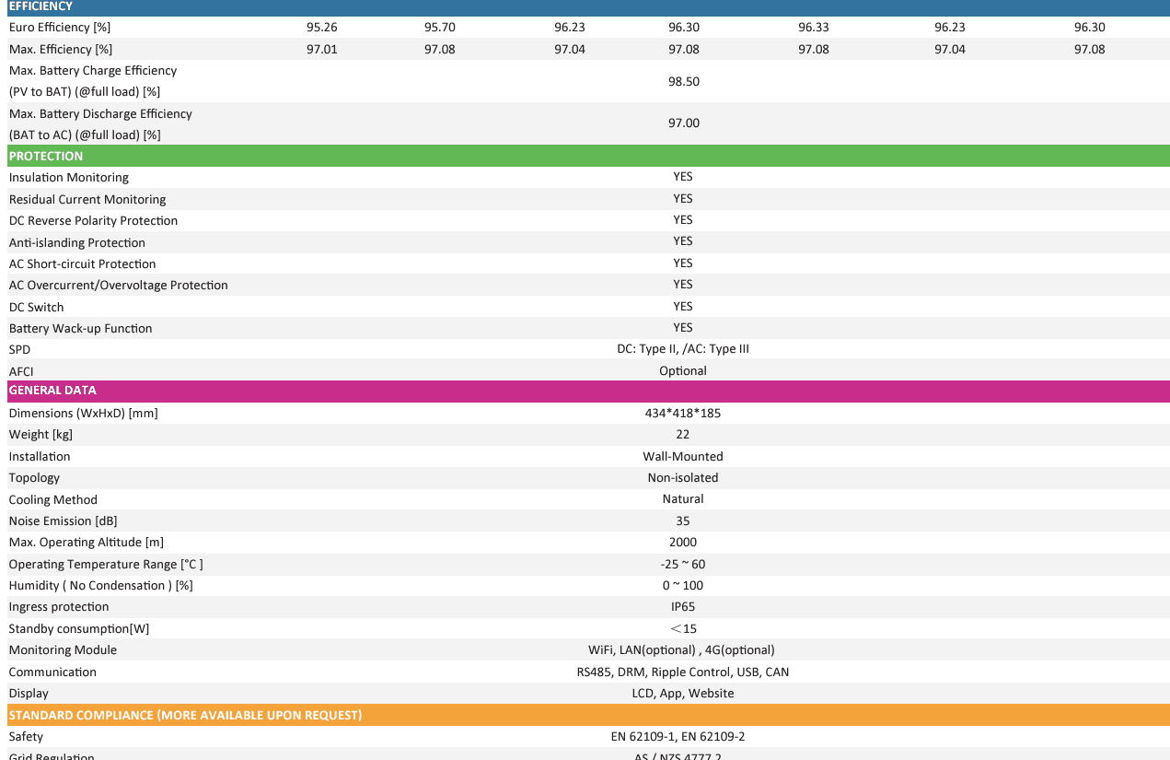Viewport: 1170px width, 760px height.
Task: Click the battery charge efficiency value 98.50
Action: point(684,81)
